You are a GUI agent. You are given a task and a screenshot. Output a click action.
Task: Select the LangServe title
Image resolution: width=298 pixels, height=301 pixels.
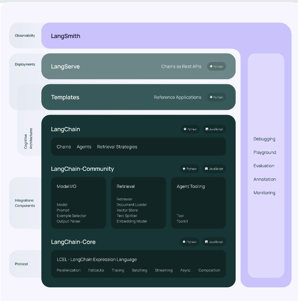click(65, 66)
